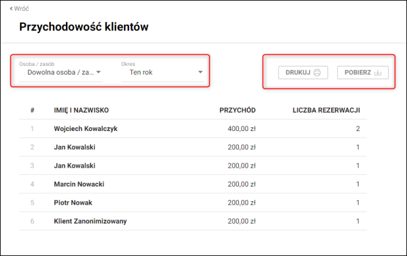Select the Klient Zanonimizowany row
Screen dimensions: 407x256
[193, 221]
